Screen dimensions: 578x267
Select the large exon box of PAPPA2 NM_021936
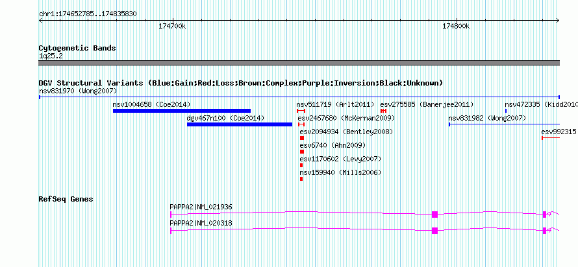pyautogui.click(x=434, y=215)
